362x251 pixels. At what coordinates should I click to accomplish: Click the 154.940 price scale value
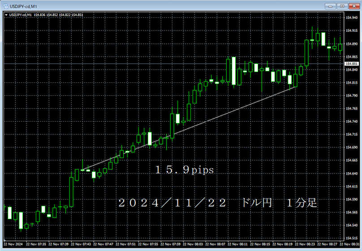click(352, 17)
